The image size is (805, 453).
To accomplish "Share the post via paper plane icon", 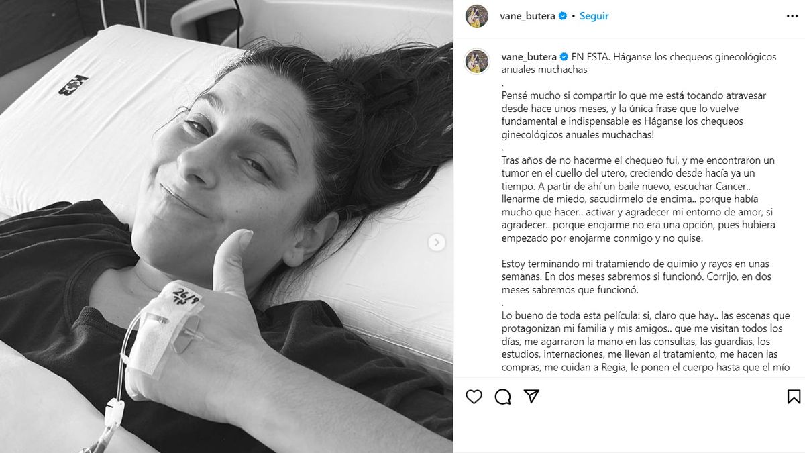I will pyautogui.click(x=531, y=396).
